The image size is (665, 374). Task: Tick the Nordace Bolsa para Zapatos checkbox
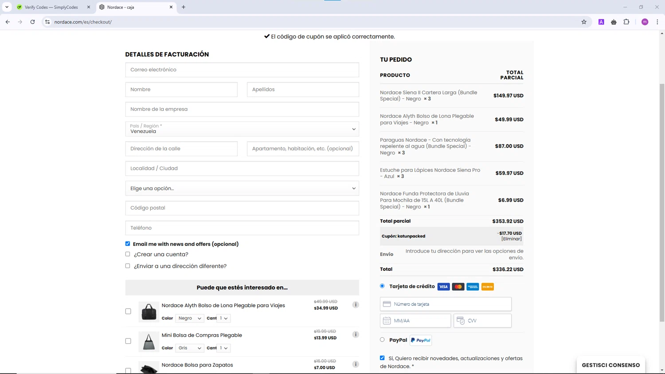pyautogui.click(x=128, y=370)
